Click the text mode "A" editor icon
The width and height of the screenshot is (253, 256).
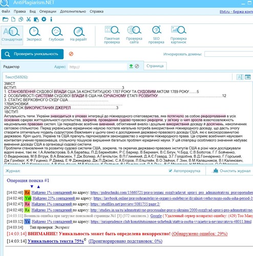[240, 77]
